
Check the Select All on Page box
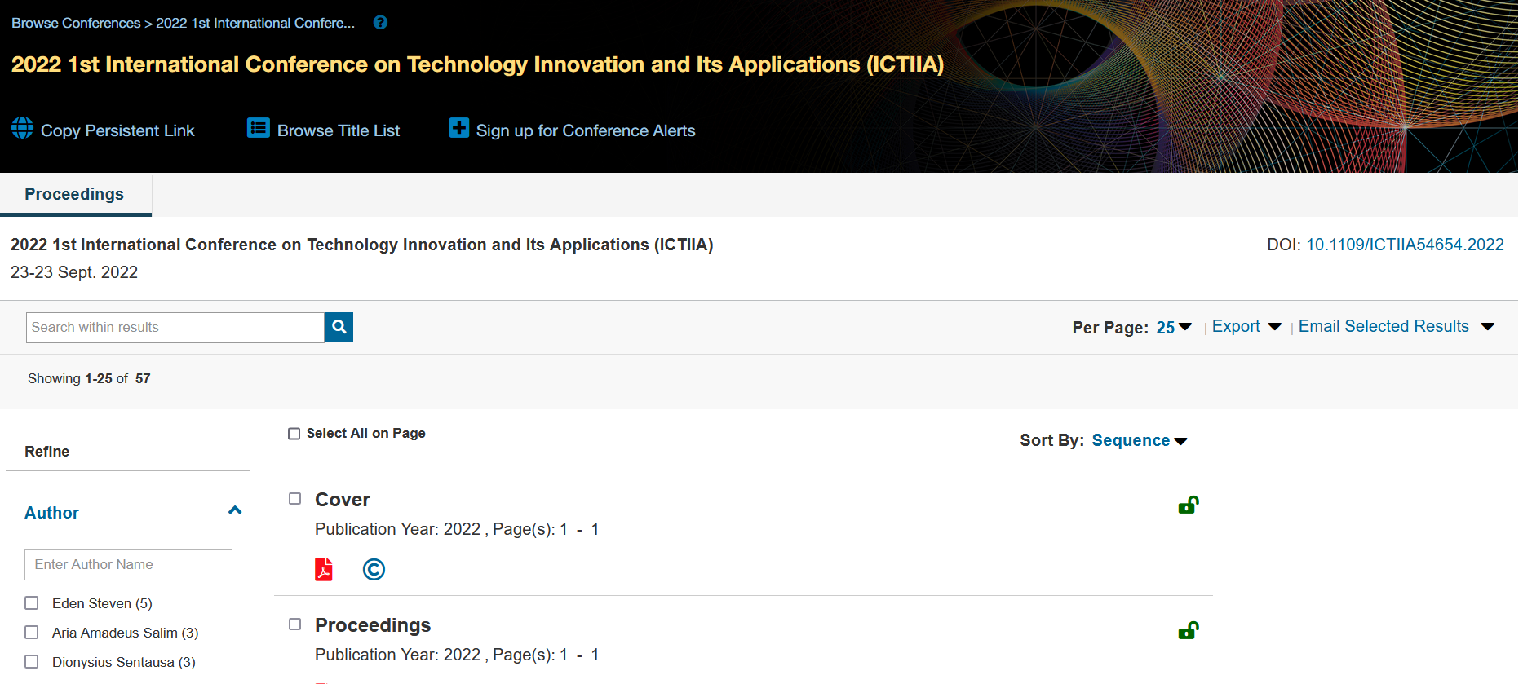click(x=294, y=434)
